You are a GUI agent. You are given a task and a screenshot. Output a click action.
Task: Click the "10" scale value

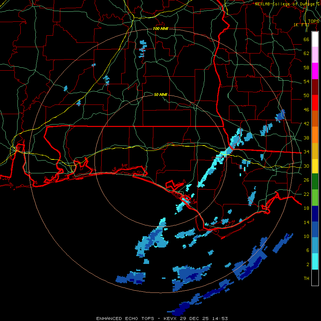(306, 236)
